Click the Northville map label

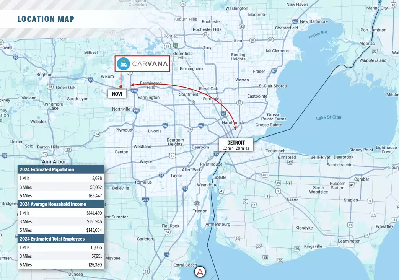click(x=121, y=109)
